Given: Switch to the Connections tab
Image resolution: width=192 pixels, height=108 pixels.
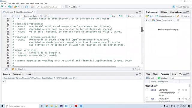Looking at the screenshot, I should click(x=176, y=12).
